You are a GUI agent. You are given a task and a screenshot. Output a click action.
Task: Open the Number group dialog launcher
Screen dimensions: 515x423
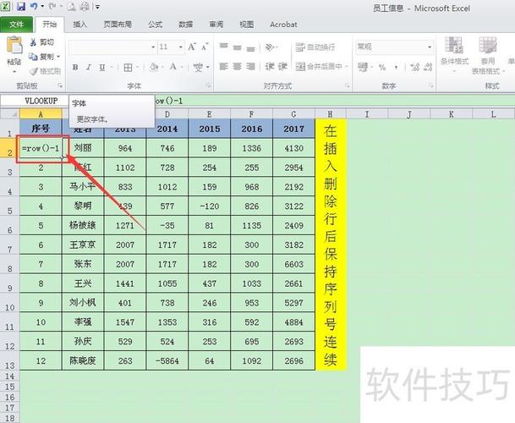[x=431, y=85]
